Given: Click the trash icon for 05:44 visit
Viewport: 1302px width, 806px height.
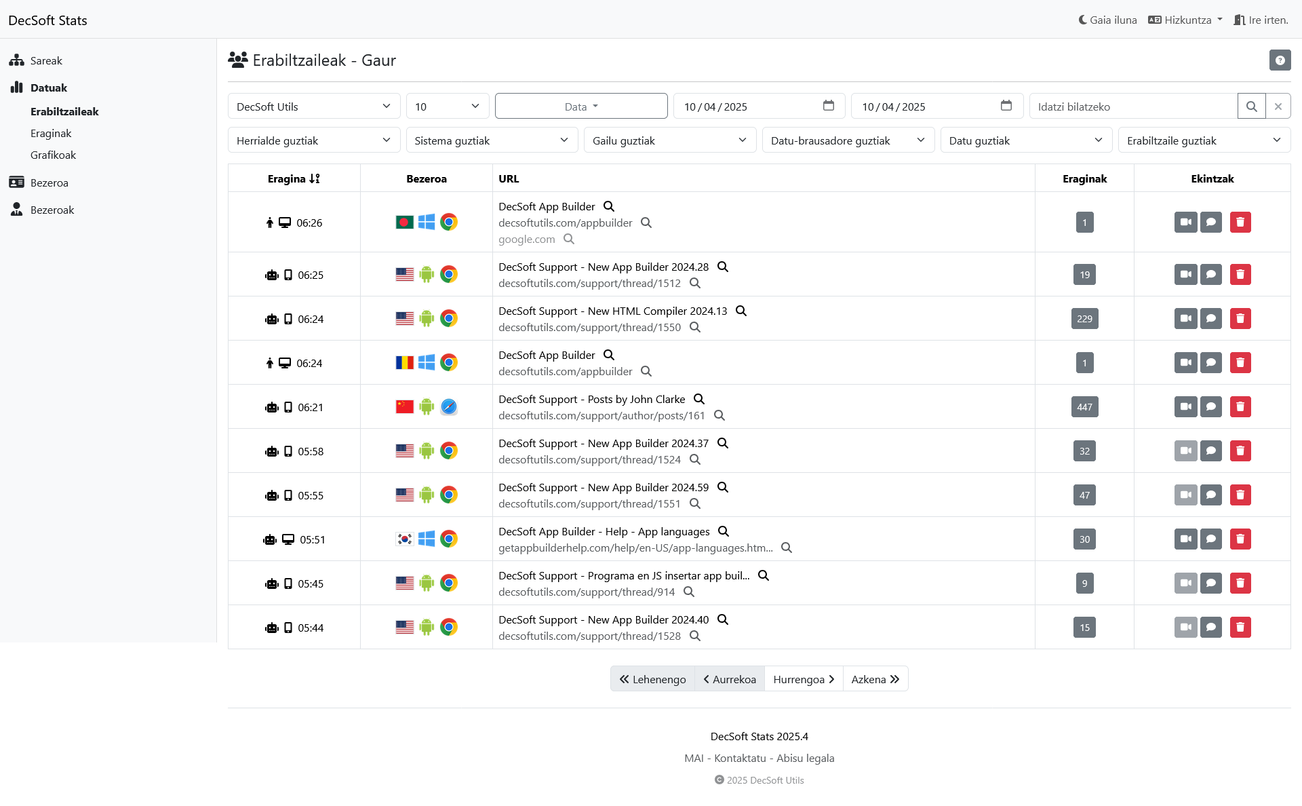Looking at the screenshot, I should [x=1240, y=627].
